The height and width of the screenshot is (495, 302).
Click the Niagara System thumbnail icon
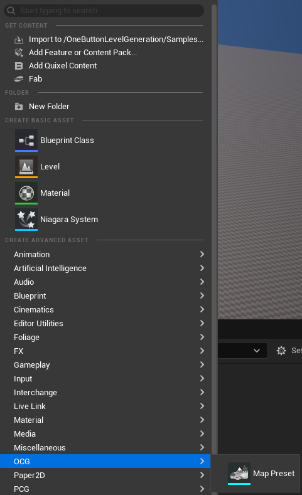point(26,220)
